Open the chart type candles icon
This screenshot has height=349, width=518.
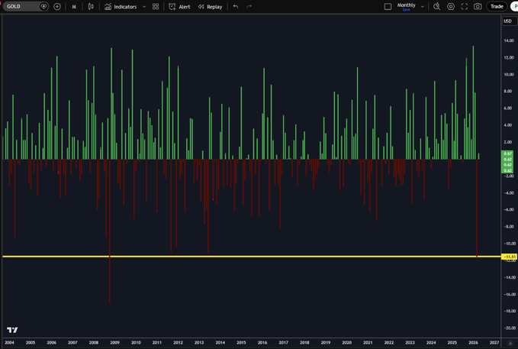click(x=91, y=6)
